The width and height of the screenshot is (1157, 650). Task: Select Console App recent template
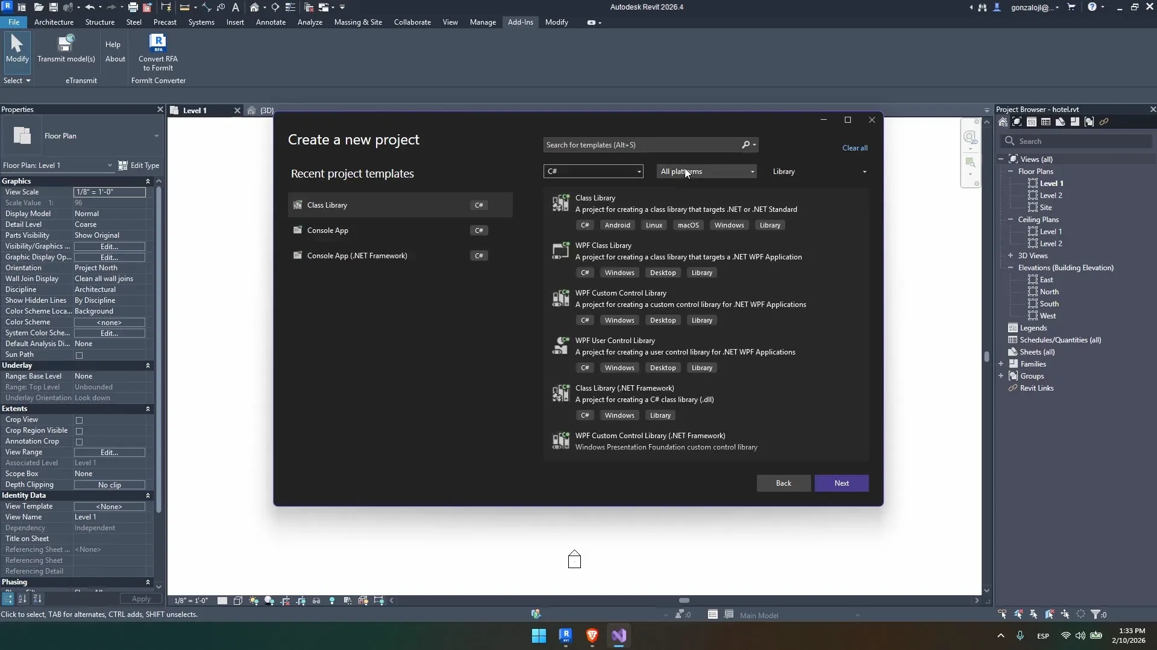(400, 231)
